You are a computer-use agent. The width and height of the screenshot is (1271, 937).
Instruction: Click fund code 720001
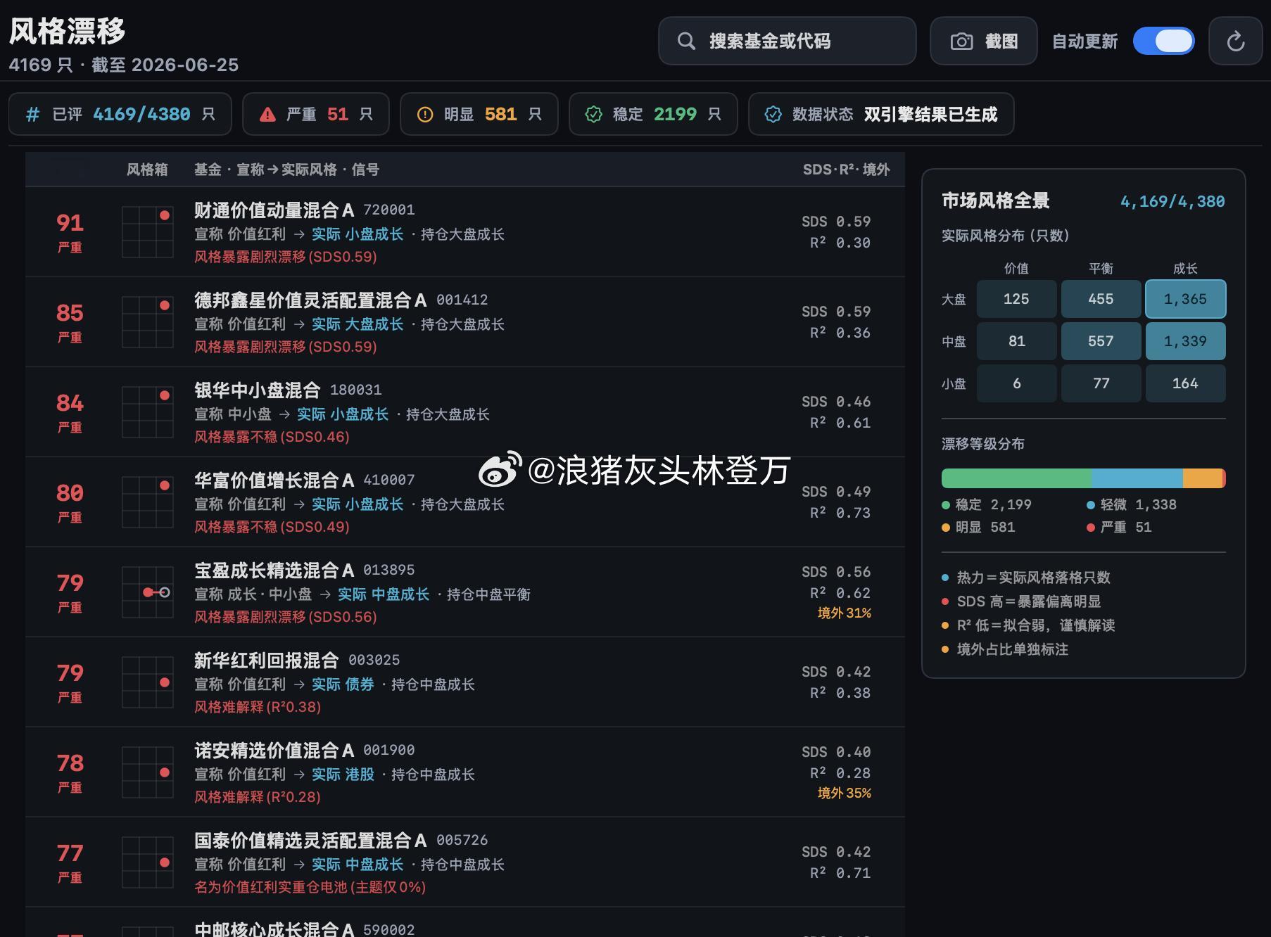pos(389,210)
